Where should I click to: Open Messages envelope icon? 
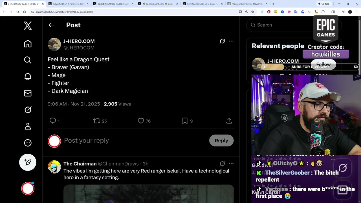click(x=28, y=93)
